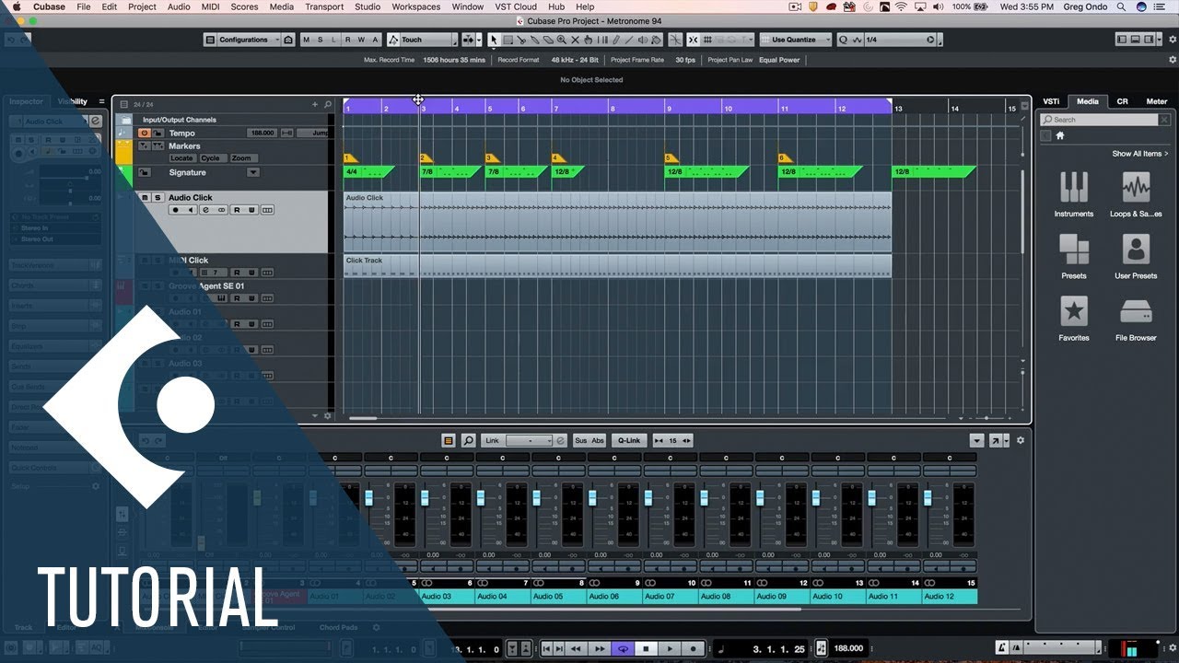The width and height of the screenshot is (1179, 663).
Task: Click the Record button in transport
Action: click(694, 648)
